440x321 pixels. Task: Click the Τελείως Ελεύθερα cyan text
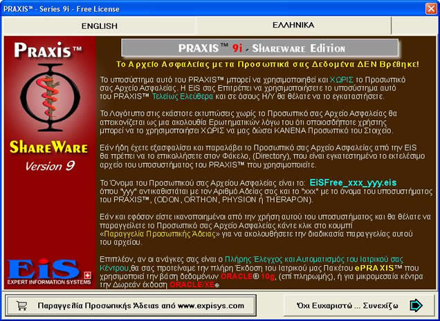pyautogui.click(x=183, y=97)
